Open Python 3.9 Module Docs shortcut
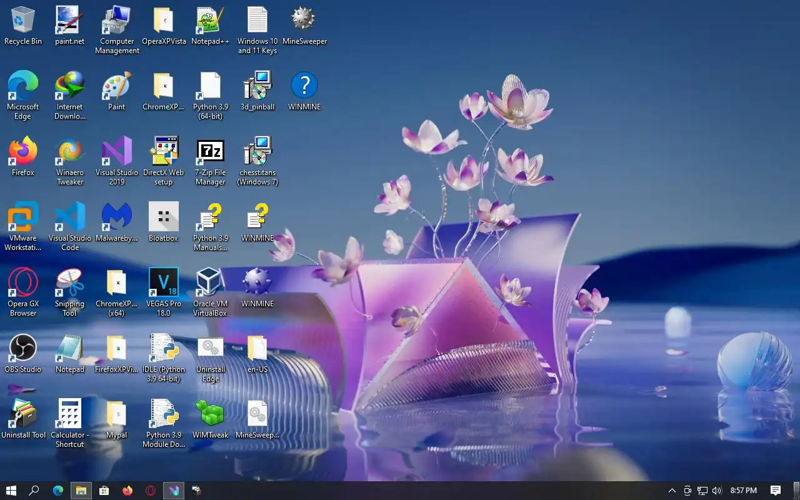The image size is (800, 500). point(164,424)
